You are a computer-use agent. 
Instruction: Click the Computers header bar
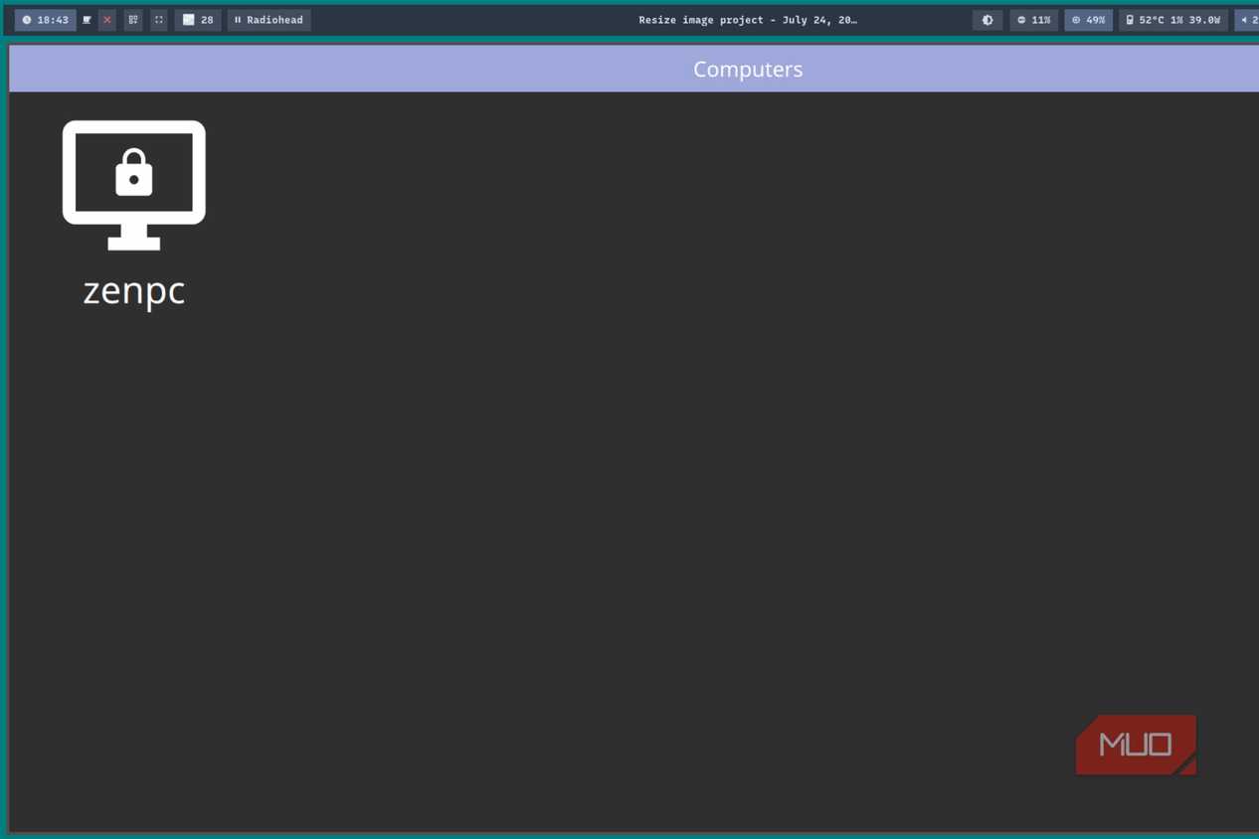633,69
